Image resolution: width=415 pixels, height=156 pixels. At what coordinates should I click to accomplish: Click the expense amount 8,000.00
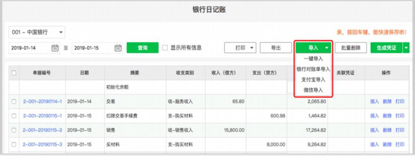pos(276,145)
